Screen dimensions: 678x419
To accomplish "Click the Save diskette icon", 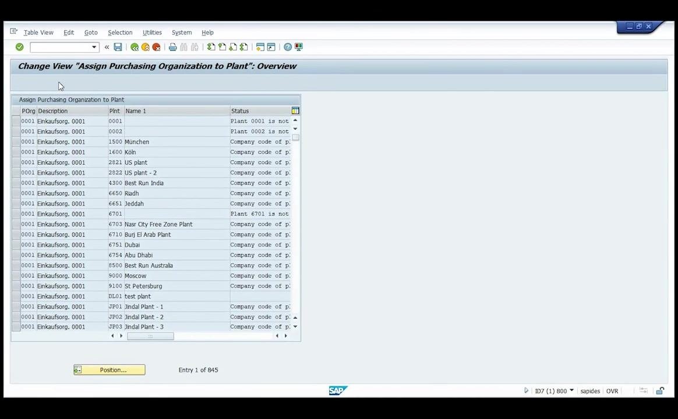I will [x=118, y=47].
